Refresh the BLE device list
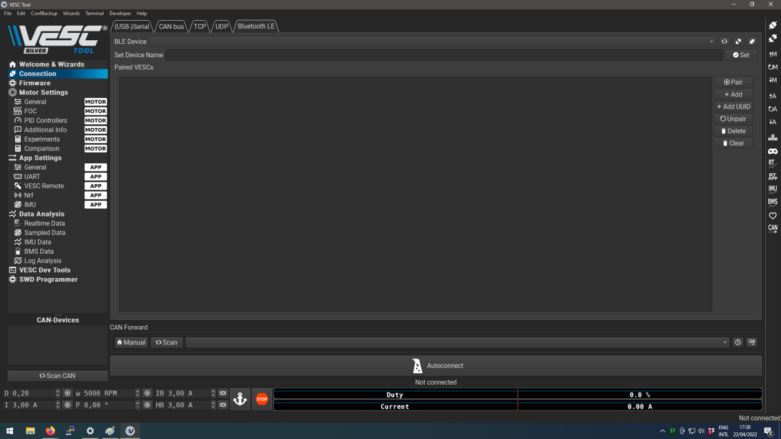Viewport: 781px width, 439px height. point(724,41)
